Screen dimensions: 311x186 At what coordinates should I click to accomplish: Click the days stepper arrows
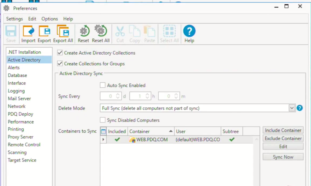pyautogui.click(x=118, y=96)
